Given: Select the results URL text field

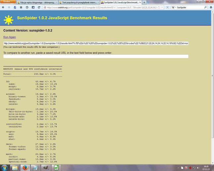Looking at the screenshot, I should tap(96, 43).
